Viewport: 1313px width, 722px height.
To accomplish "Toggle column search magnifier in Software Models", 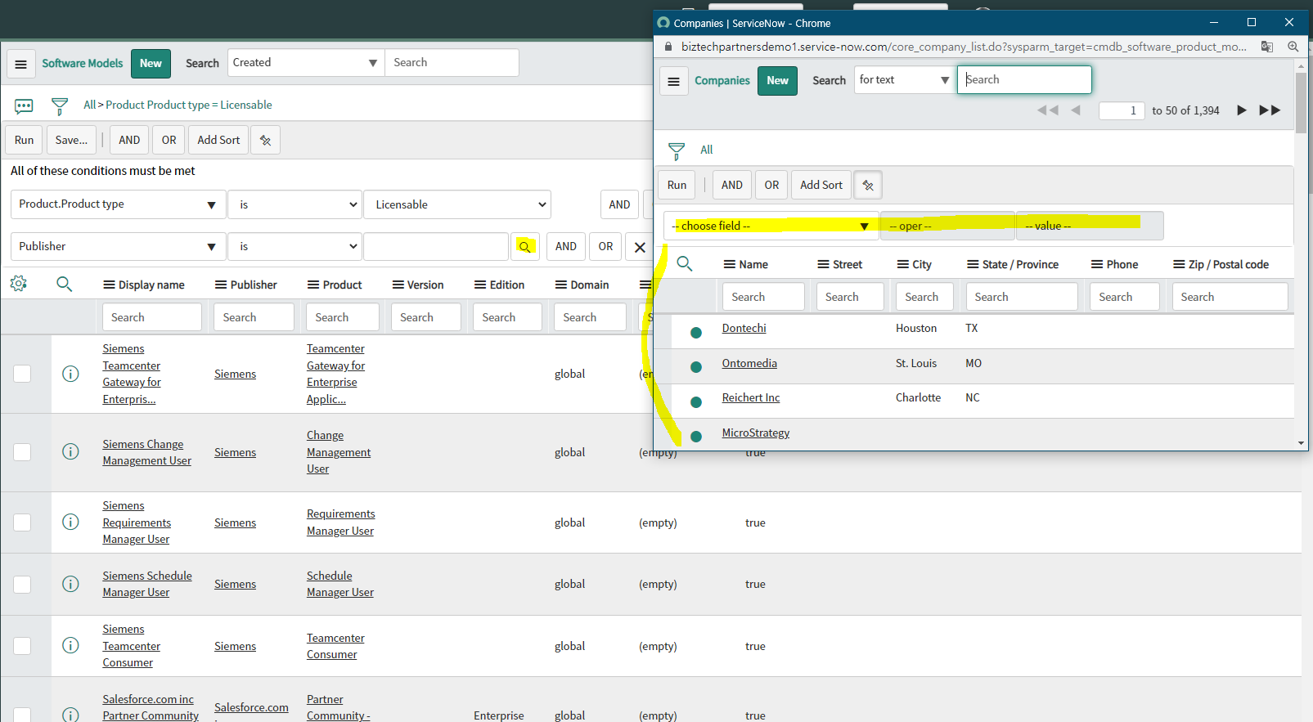I will tap(64, 284).
